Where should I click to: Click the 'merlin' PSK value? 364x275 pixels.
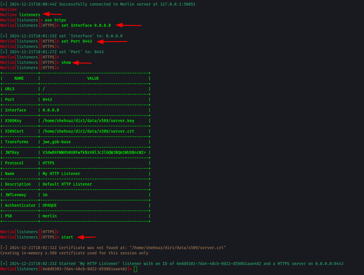click(50, 216)
